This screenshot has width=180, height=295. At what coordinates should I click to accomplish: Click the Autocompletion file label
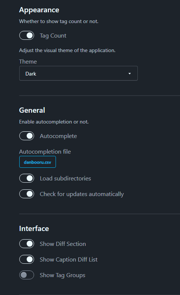45,152
